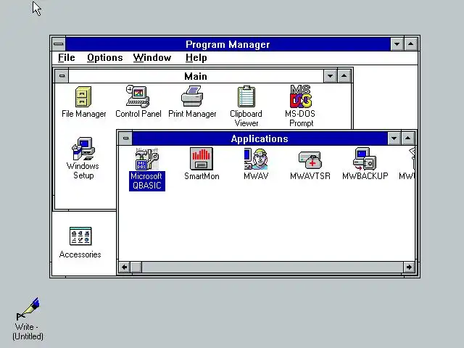Open the Help menu
Viewport: 464px width, 348px height.
pyautogui.click(x=196, y=58)
